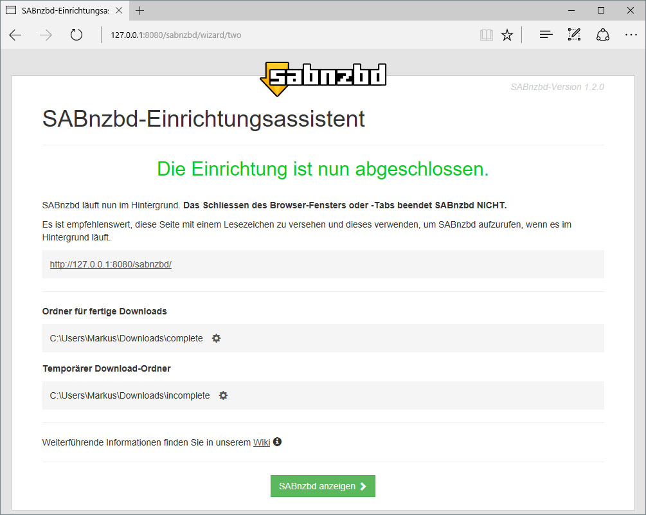Change incomplete folder via gear icon
This screenshot has height=515, width=646.
[223, 395]
